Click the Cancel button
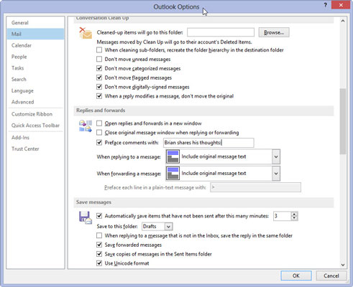The width and height of the screenshot is (353, 287). click(x=331, y=276)
